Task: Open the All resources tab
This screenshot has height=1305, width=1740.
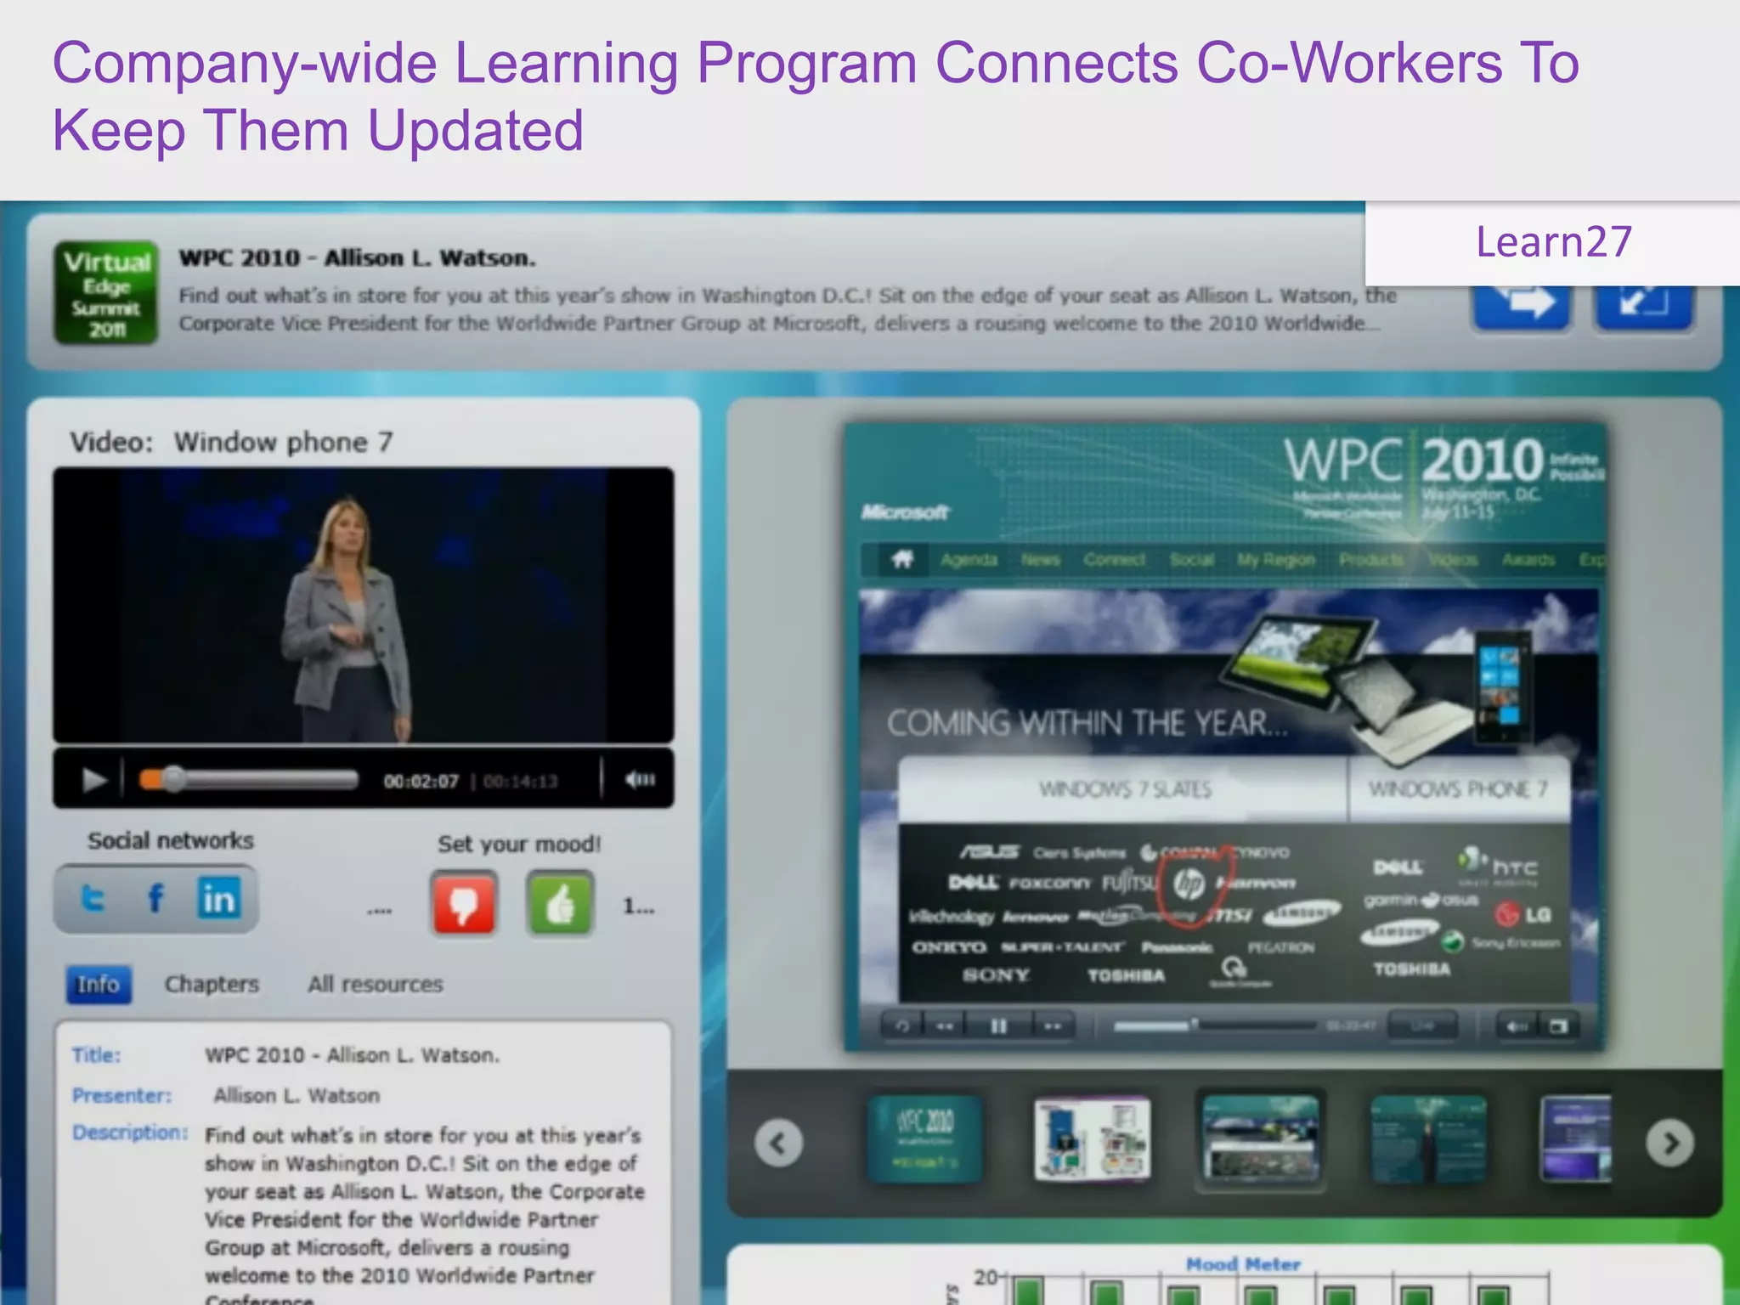Action: click(376, 985)
